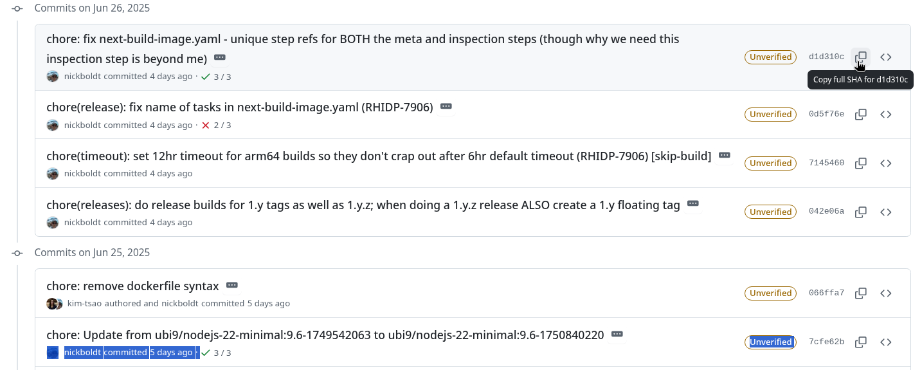922x370 pixels.
Task: Open commit hash link 042e06a
Action: (826, 212)
